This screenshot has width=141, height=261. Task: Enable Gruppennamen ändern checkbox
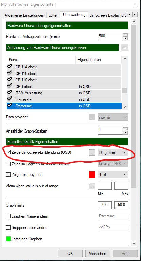8,228
